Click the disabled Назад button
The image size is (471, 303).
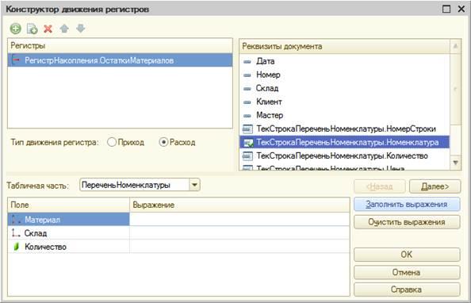point(379,186)
